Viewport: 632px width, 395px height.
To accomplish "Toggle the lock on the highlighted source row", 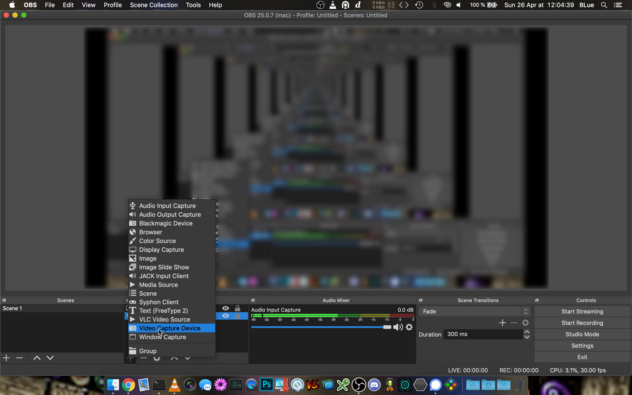I will click(x=237, y=316).
